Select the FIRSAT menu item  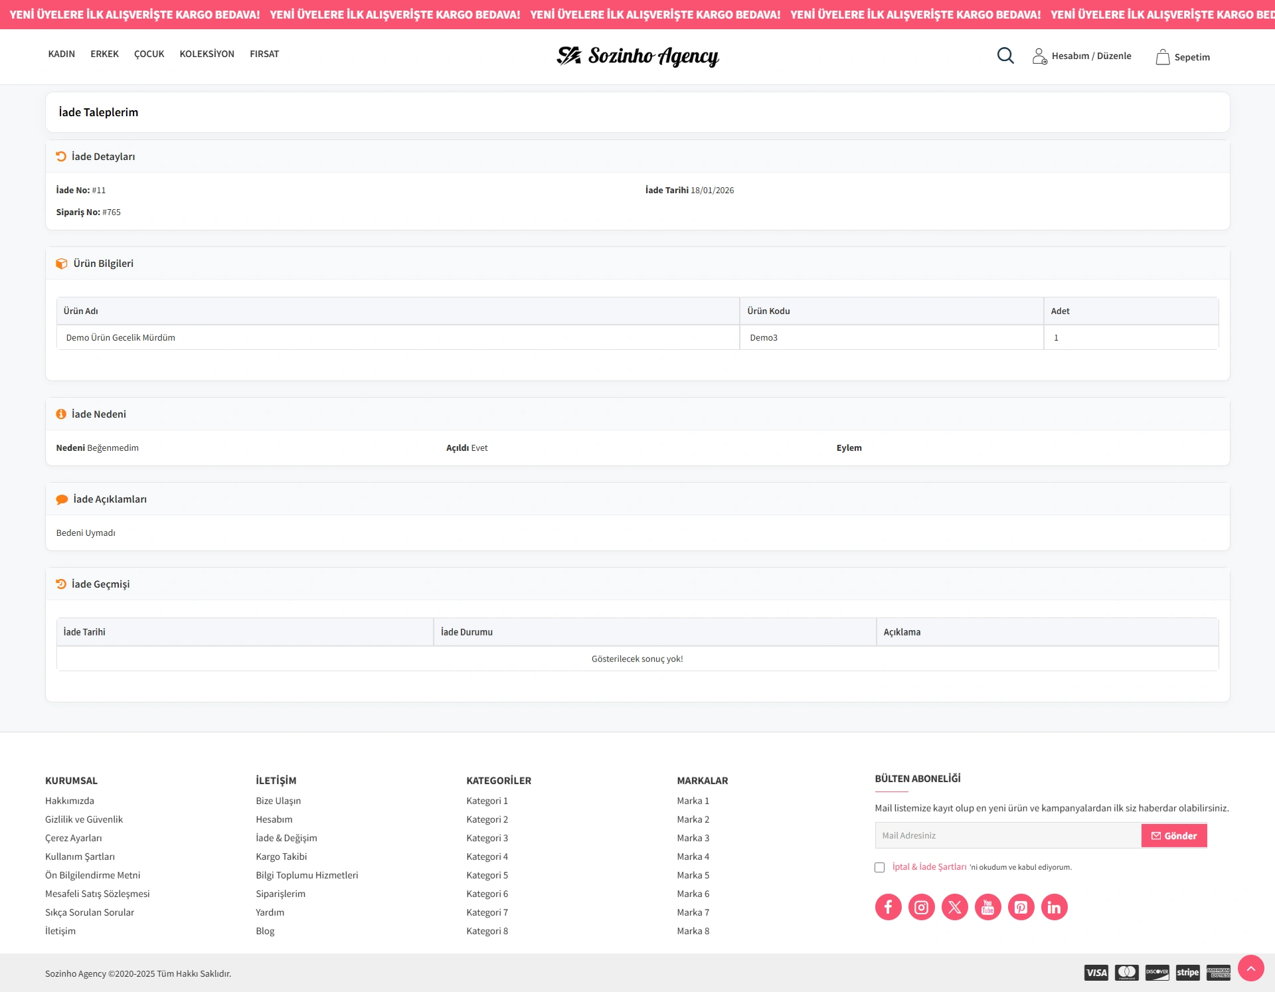click(264, 54)
